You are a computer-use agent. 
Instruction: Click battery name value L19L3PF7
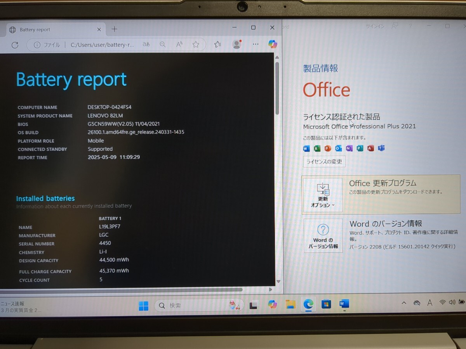click(110, 226)
